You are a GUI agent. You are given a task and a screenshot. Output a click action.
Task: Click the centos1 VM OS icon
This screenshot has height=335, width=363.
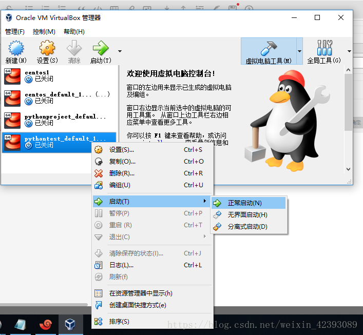click(12, 76)
